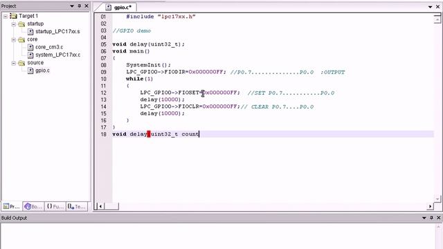Select system_LPC17xx.c in the project tree
This screenshot has height=249, width=443.
(58, 55)
